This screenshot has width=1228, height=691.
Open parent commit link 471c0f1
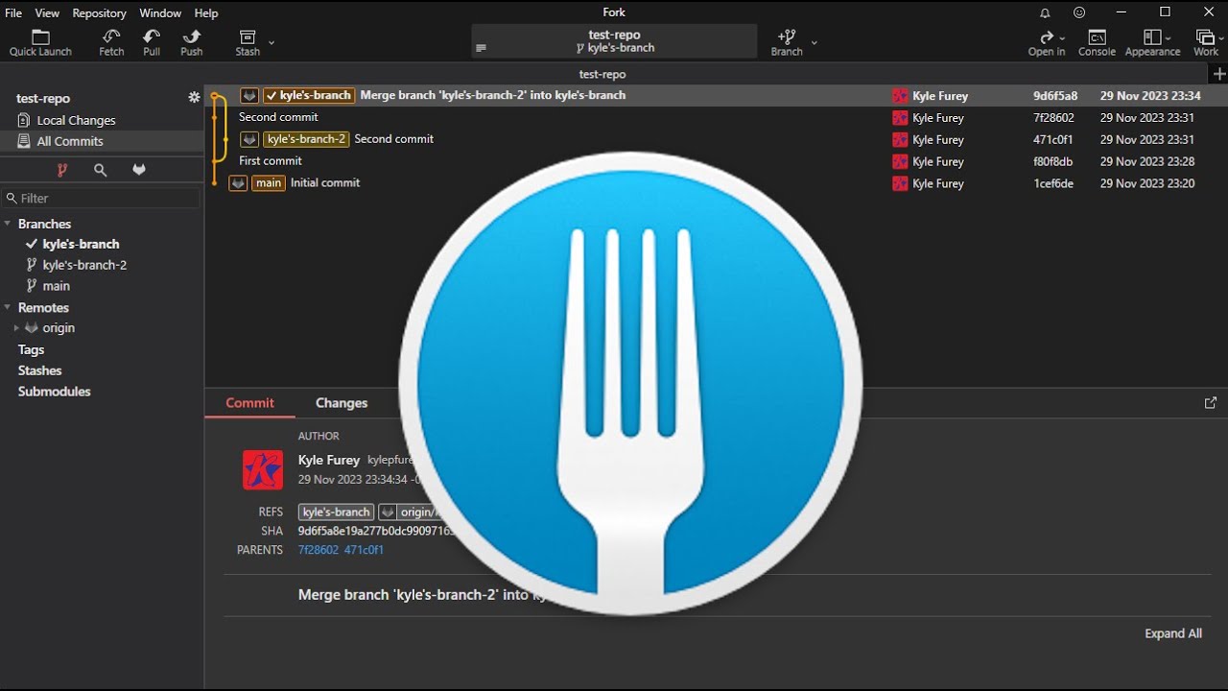tap(364, 550)
